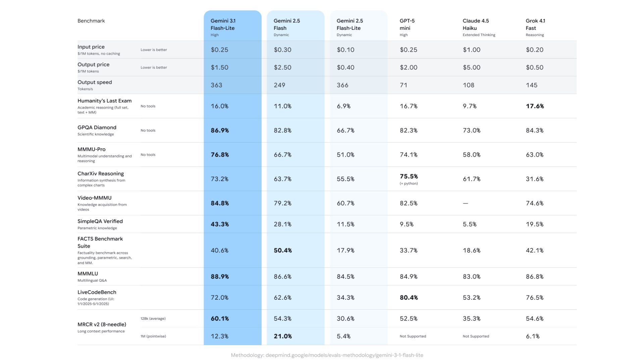The height and width of the screenshot is (362, 644).
Task: Click the Grok 4.1 Fast header
Action: 535,24
